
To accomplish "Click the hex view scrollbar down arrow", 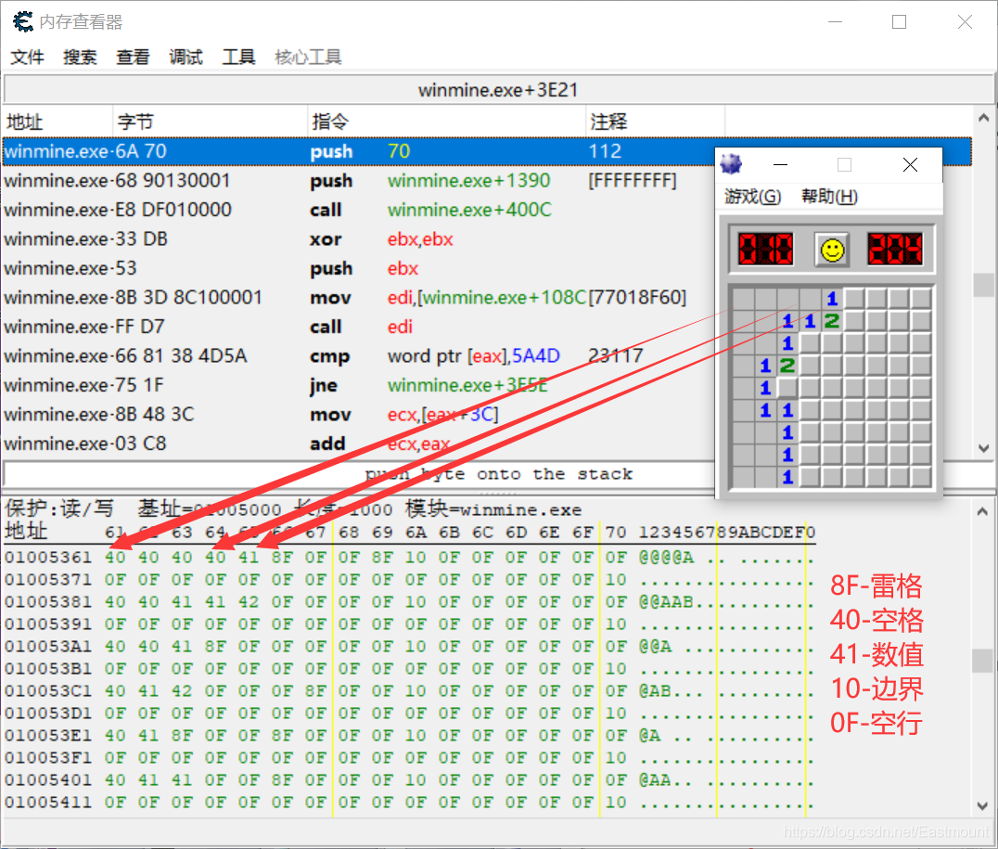I will point(983,805).
